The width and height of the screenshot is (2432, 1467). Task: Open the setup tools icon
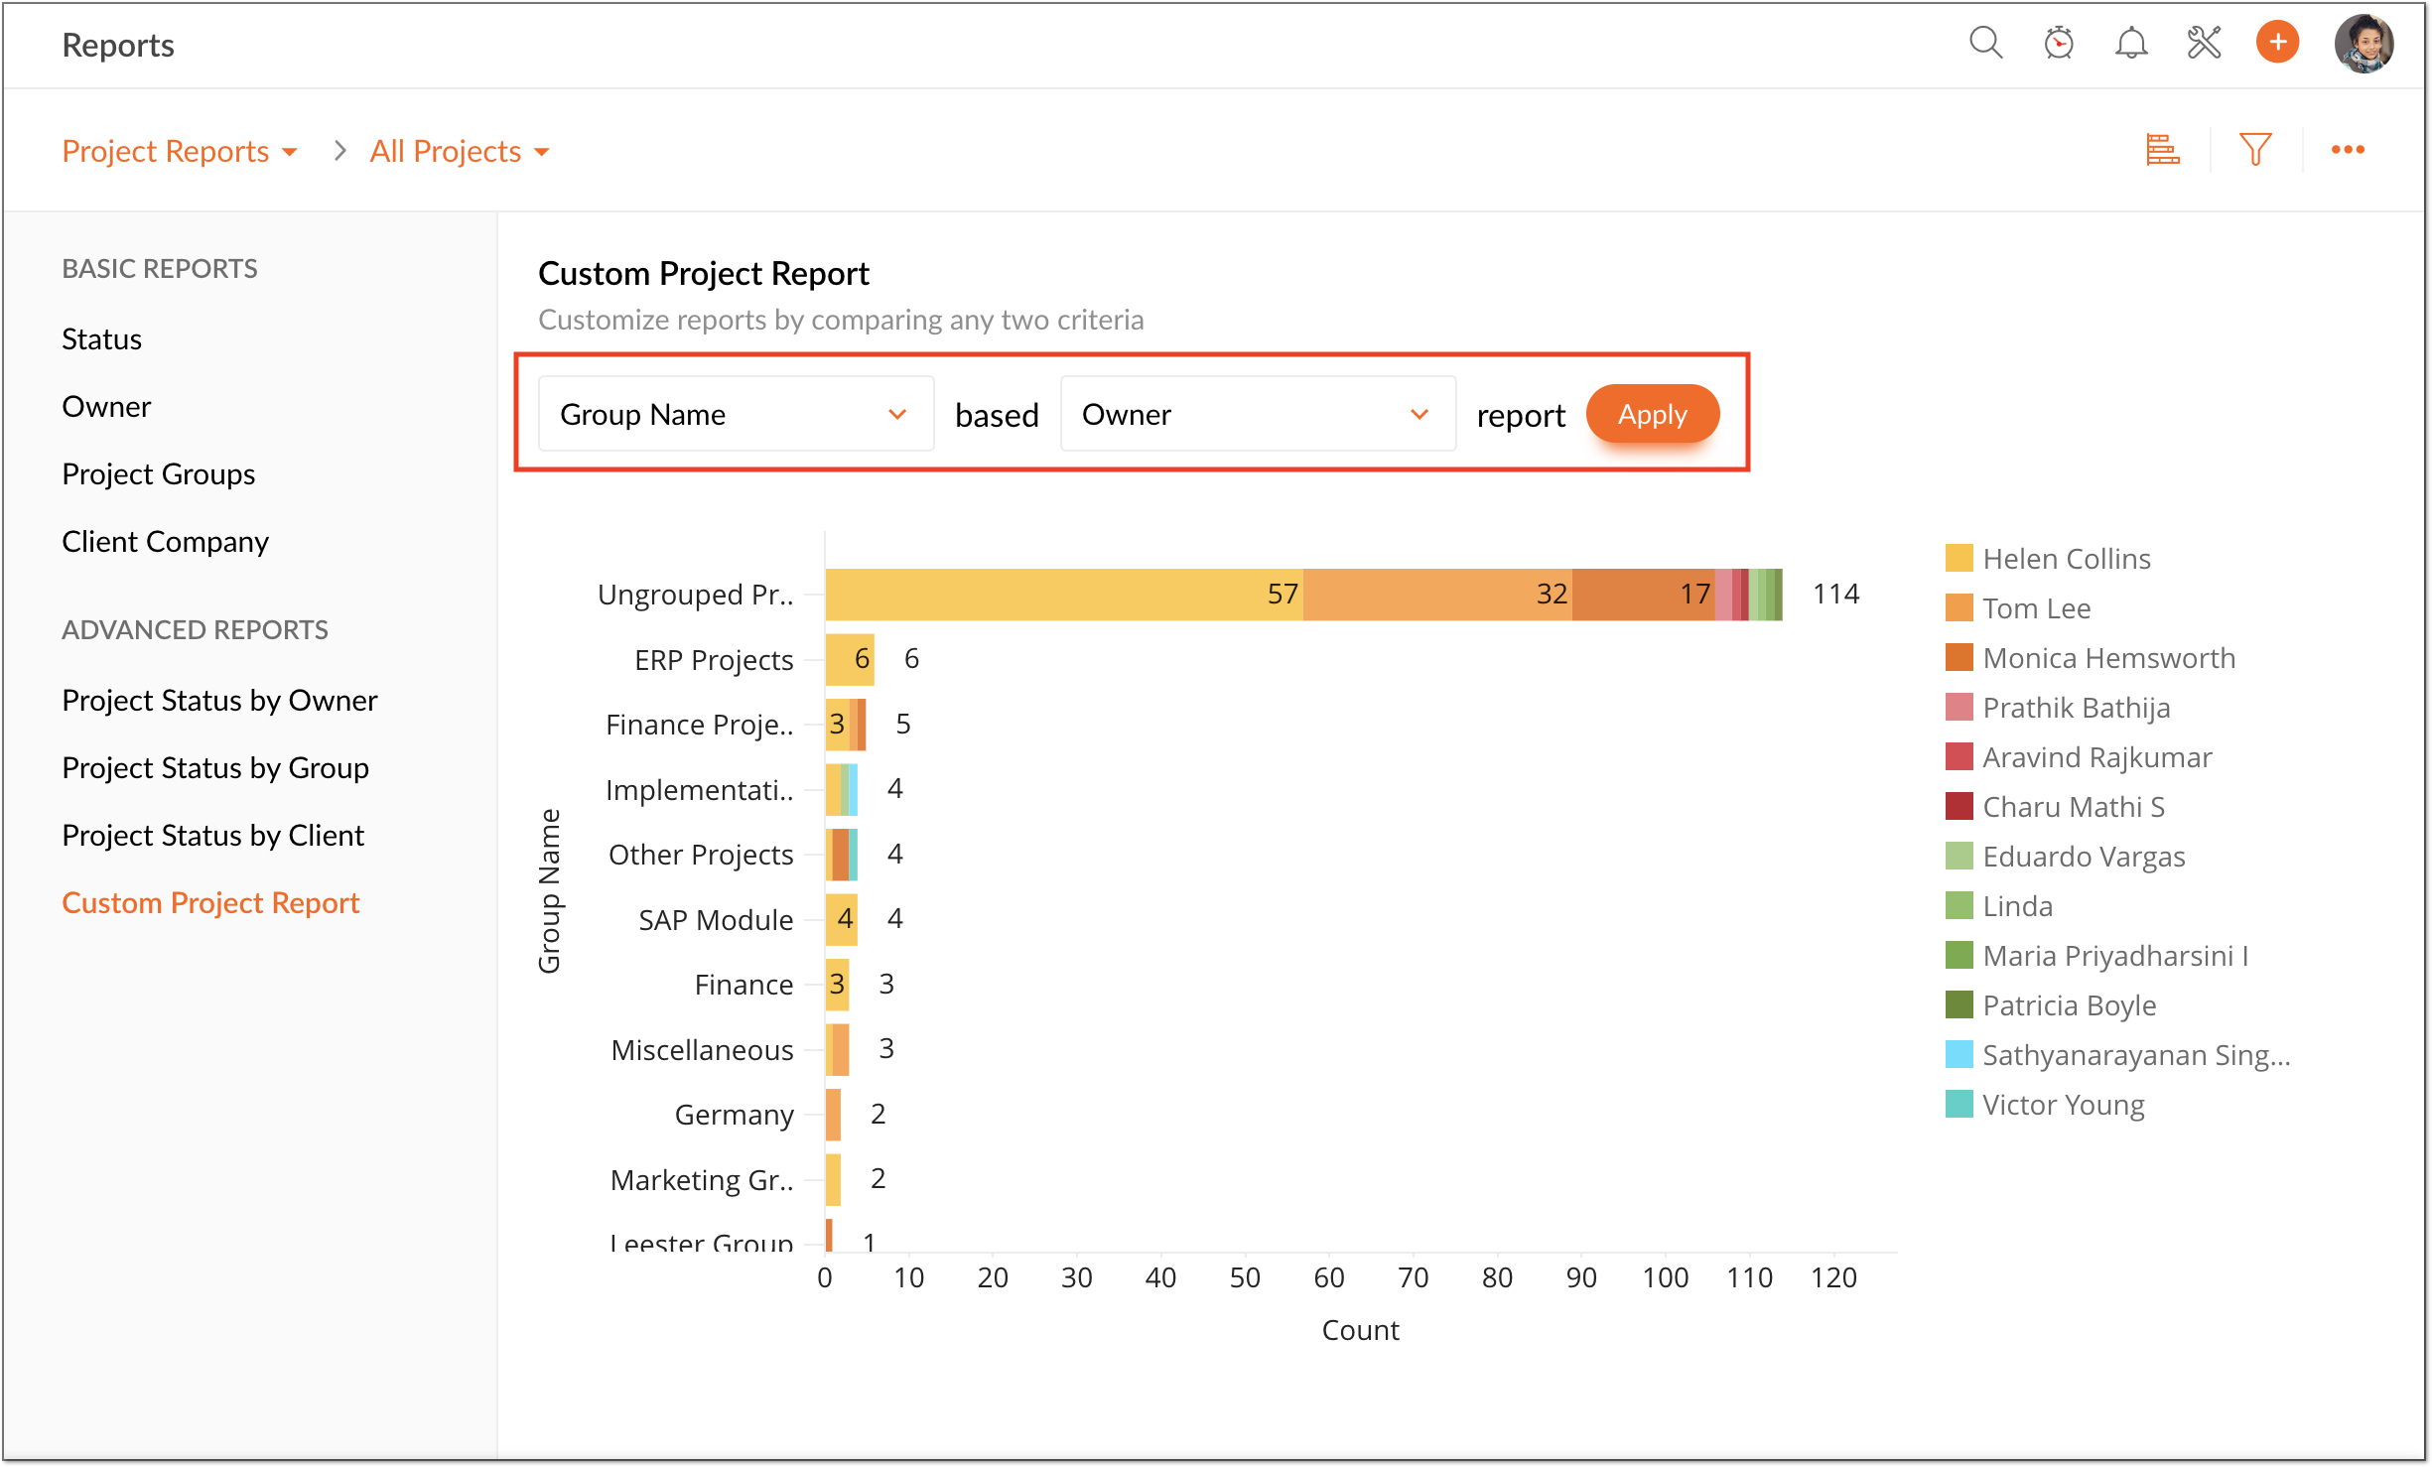pyautogui.click(x=2204, y=44)
